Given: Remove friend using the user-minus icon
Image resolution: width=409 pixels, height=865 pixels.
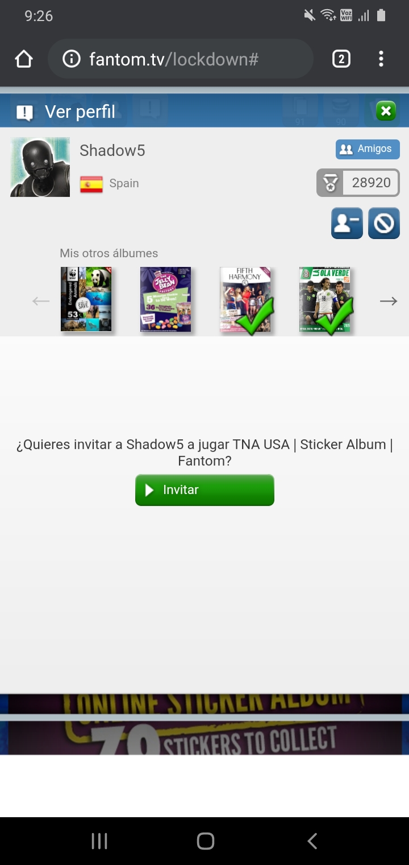Looking at the screenshot, I should (x=347, y=223).
